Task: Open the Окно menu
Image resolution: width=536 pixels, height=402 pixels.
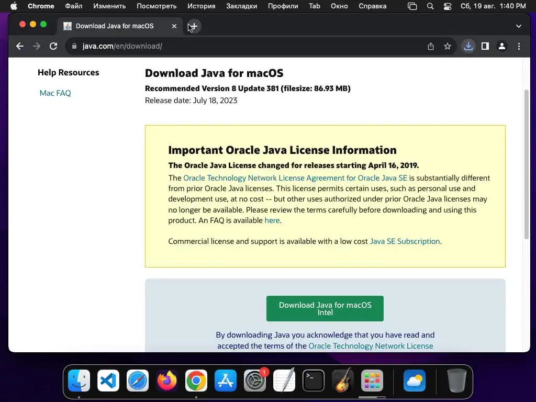Action: click(x=339, y=6)
